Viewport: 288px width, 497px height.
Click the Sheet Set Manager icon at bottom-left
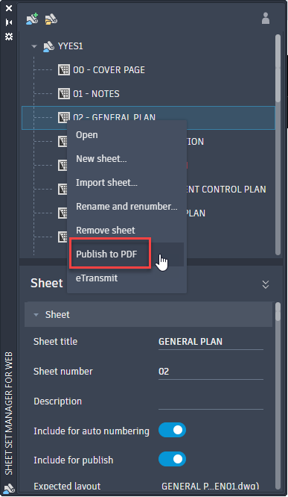pyautogui.click(x=9, y=488)
